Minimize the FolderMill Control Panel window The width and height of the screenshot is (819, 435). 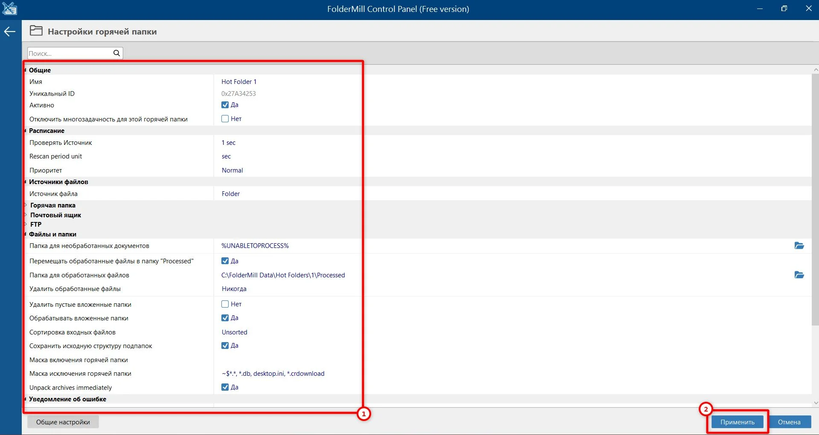[x=760, y=9]
